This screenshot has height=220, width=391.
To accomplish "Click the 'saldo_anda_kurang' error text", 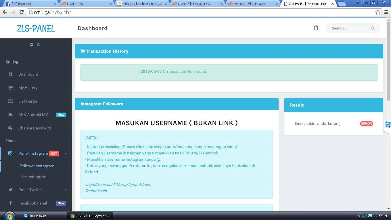I will pos(323,123).
